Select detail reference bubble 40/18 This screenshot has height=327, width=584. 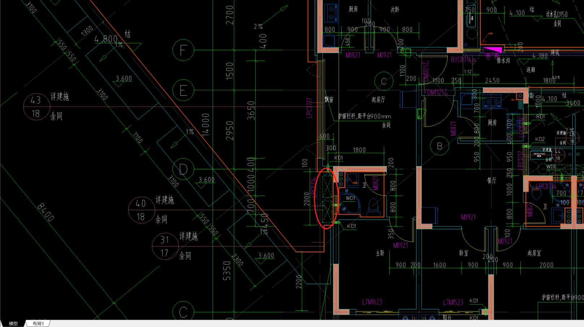point(141,210)
